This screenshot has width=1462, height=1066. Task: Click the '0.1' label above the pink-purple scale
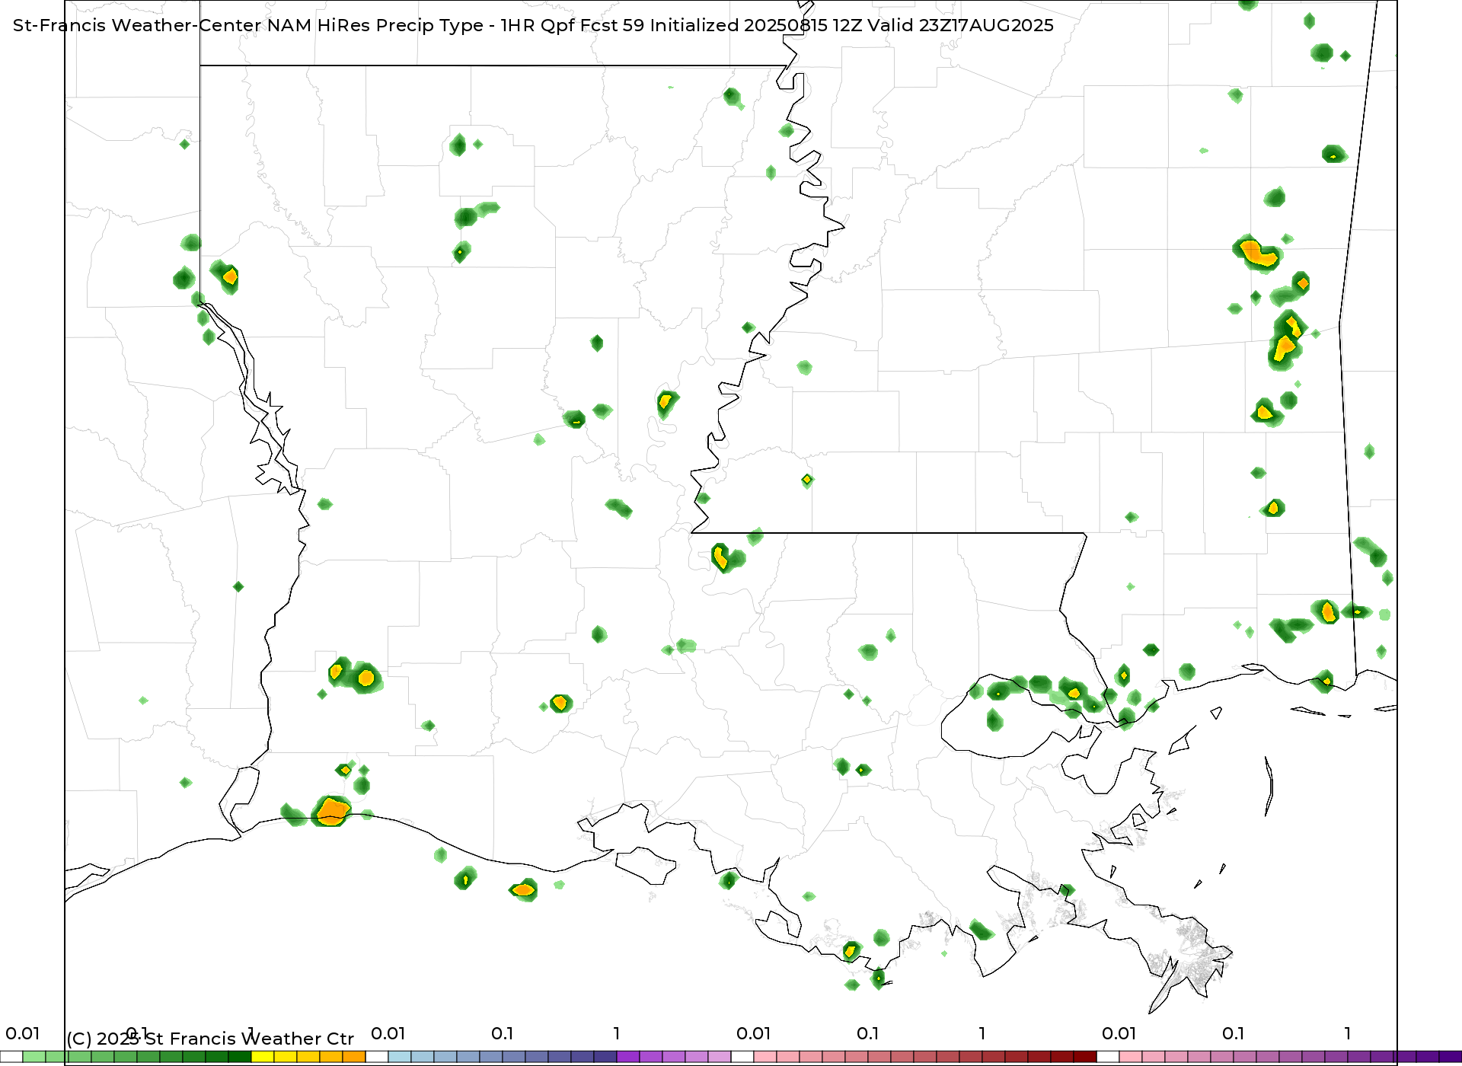[x=1233, y=1034]
